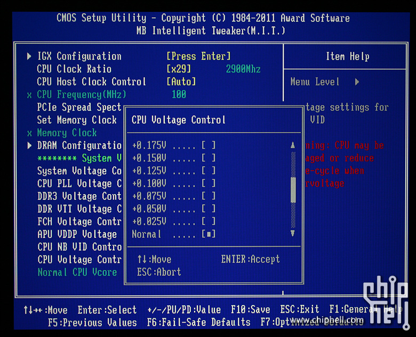This screenshot has height=337, width=416.
Task: Click Enter:Select in the footer
Action: (107, 310)
